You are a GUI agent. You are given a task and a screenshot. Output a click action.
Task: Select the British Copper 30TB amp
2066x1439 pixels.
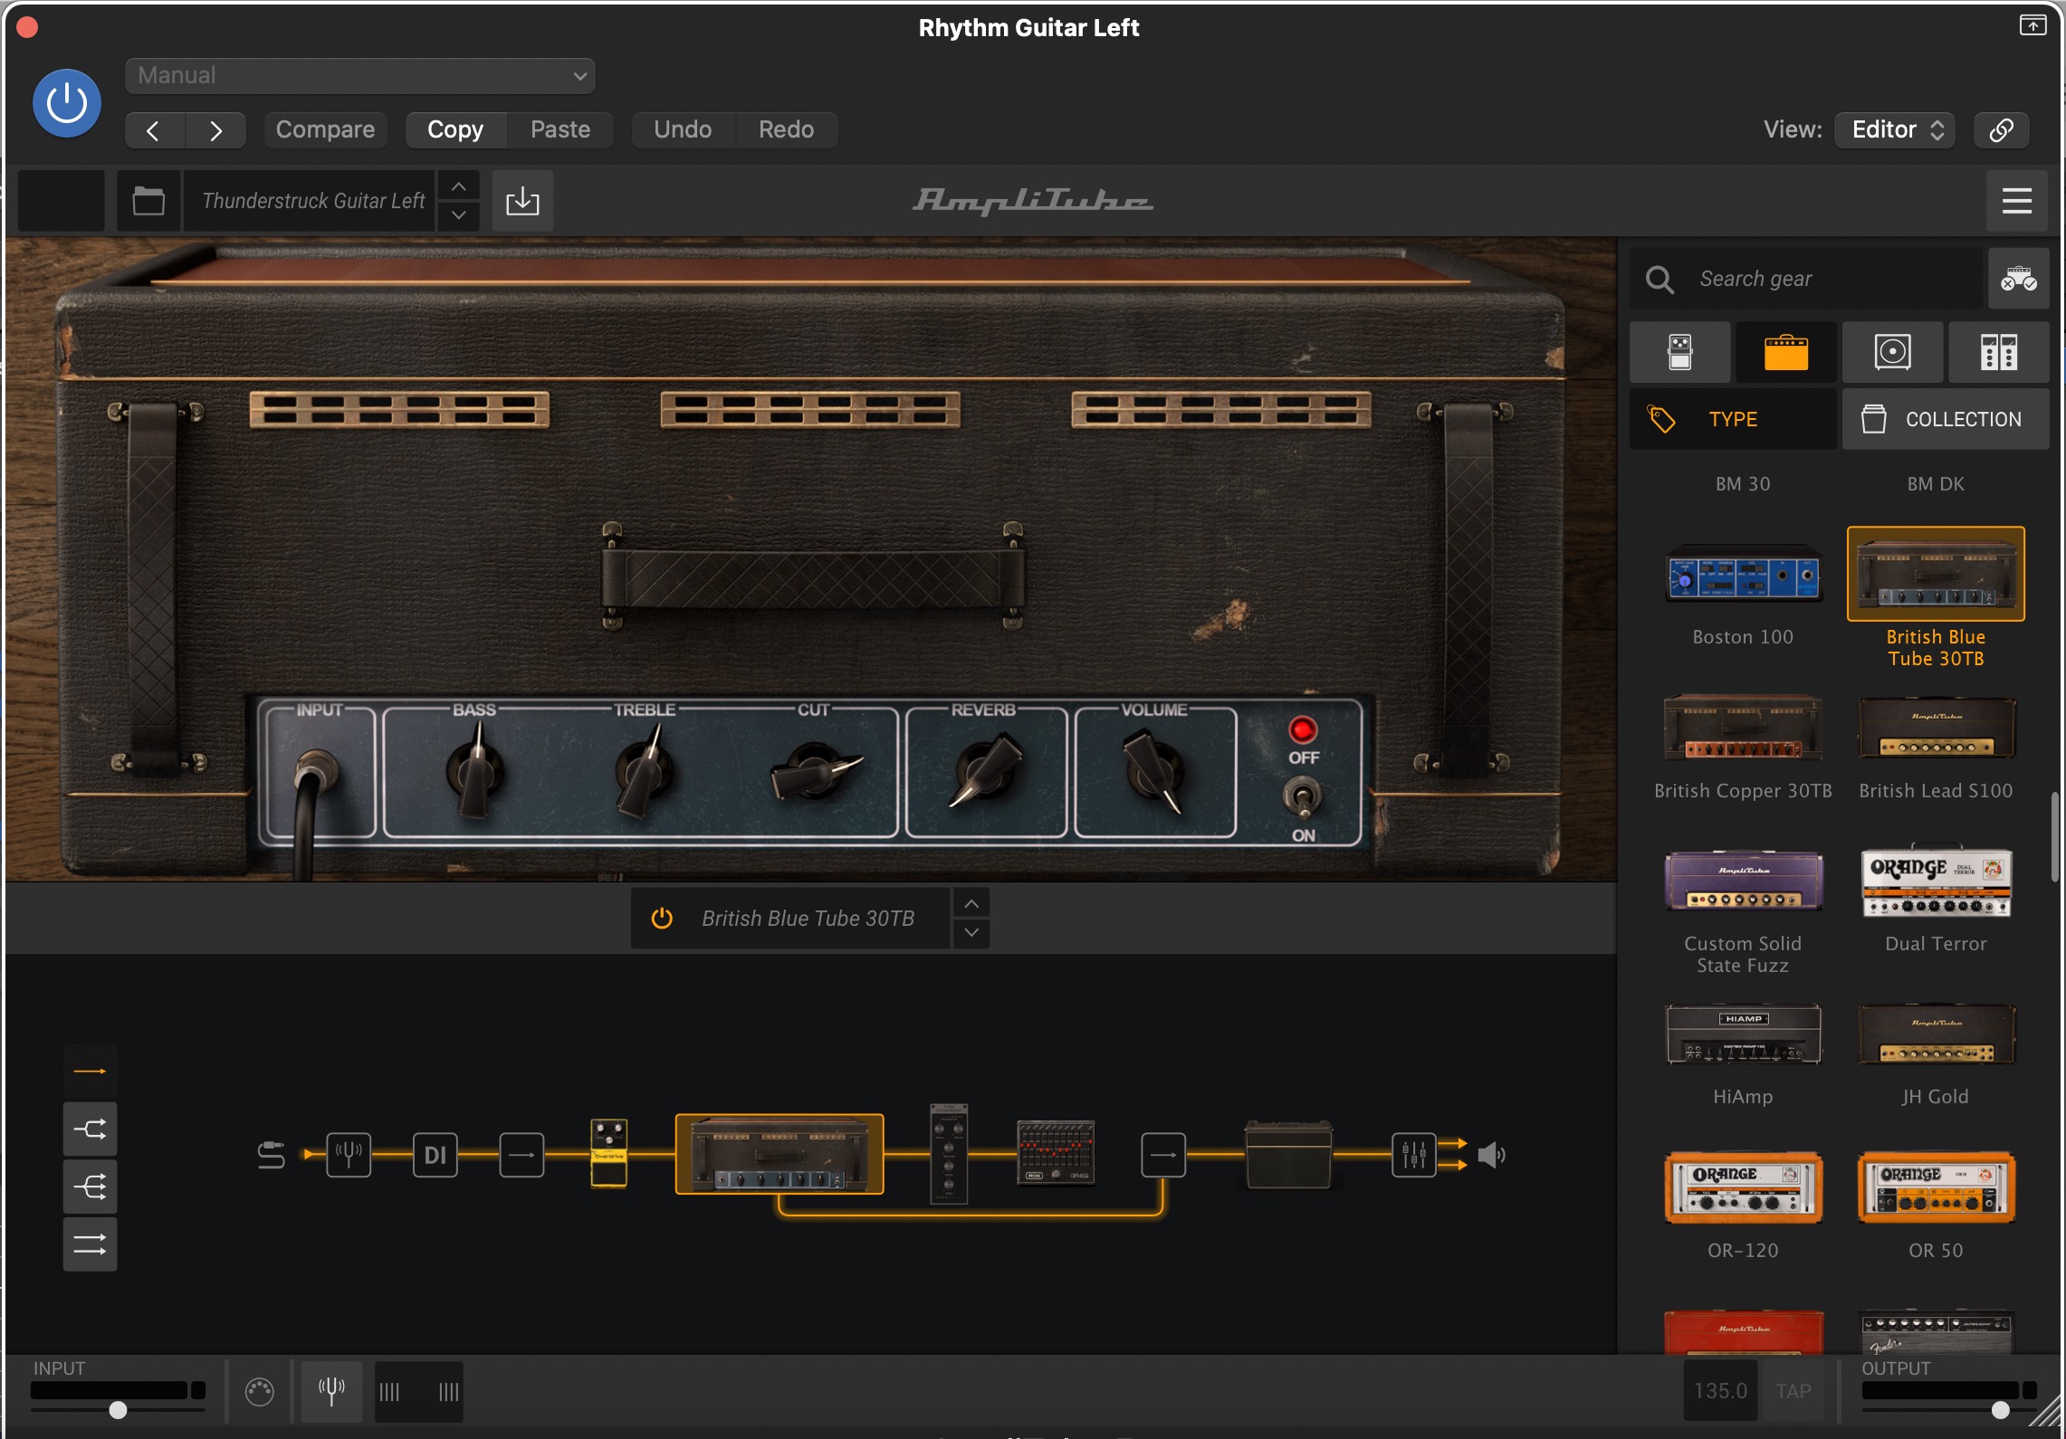pos(1743,728)
